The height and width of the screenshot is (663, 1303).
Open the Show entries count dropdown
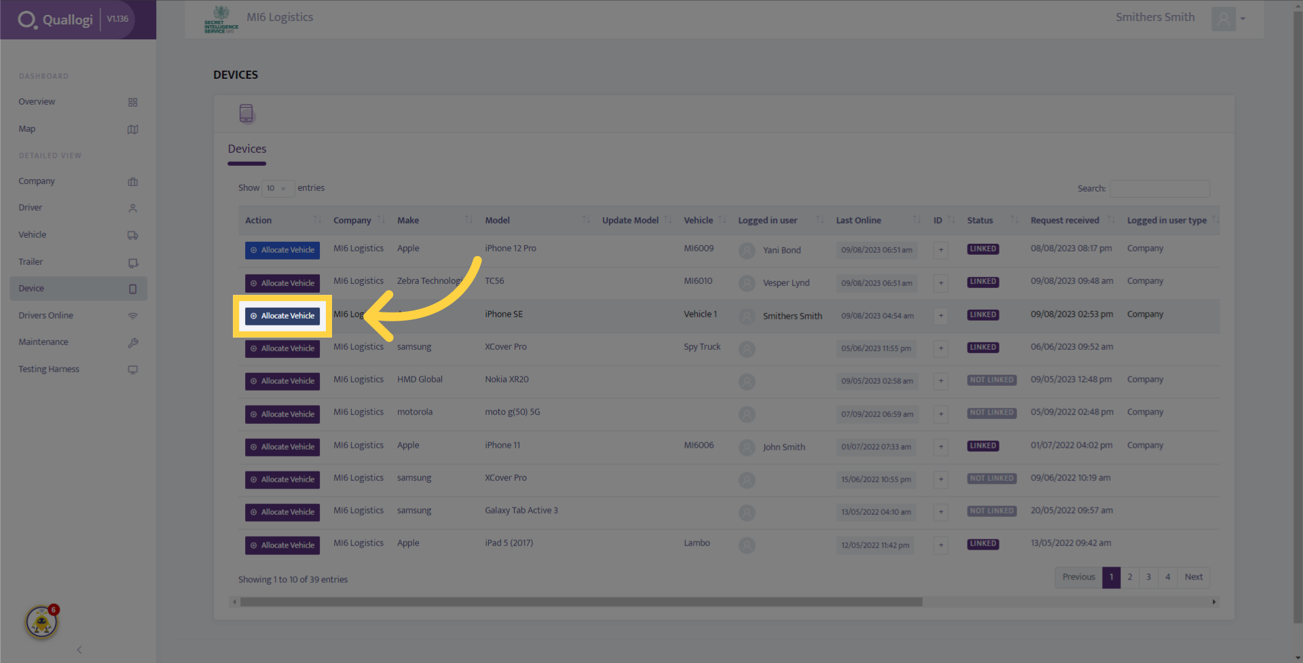[278, 188]
